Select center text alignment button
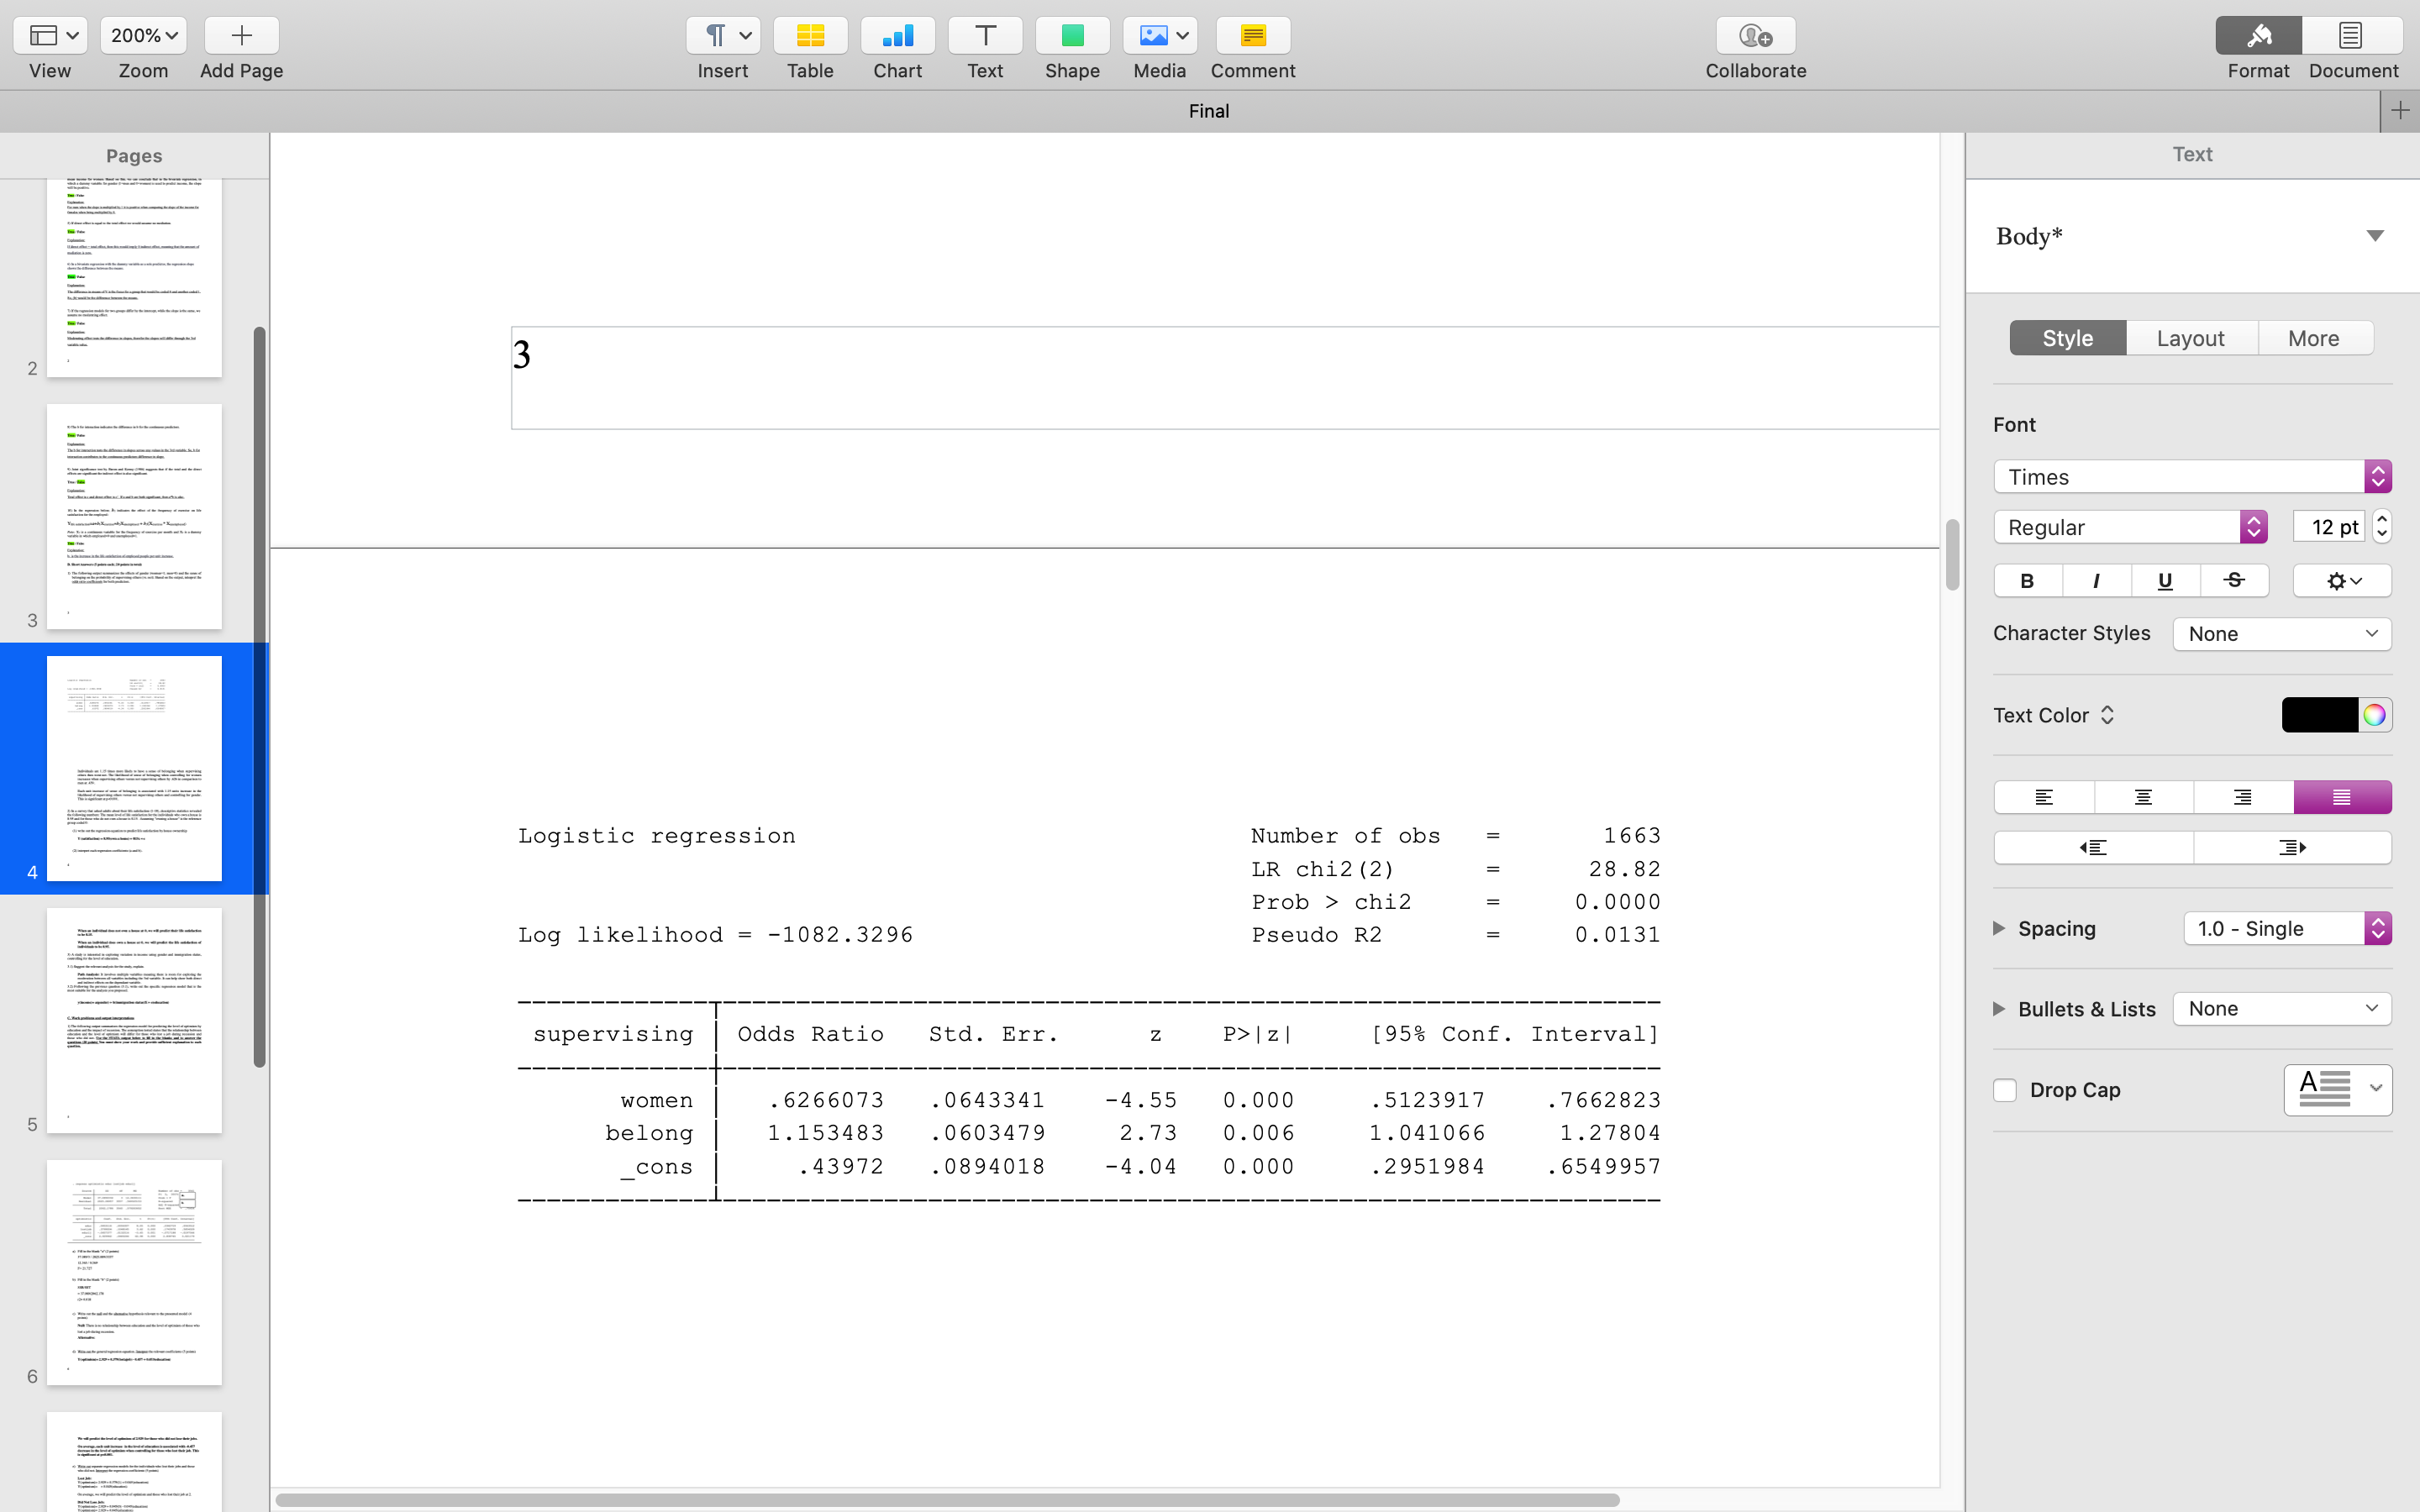2420x1512 pixels. pyautogui.click(x=2143, y=797)
